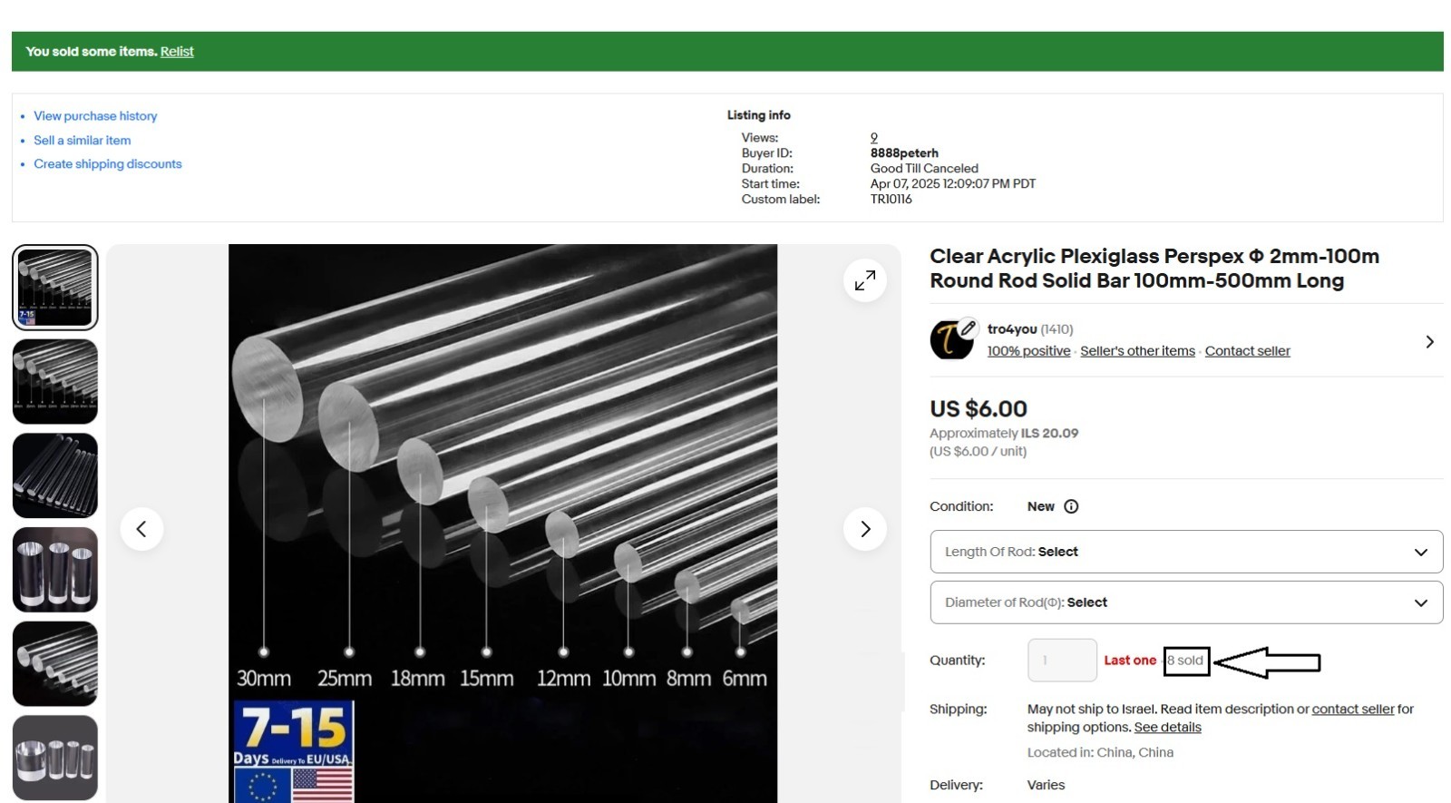Open the seller info chevron arrow
This screenshot has width=1451, height=803.
pyautogui.click(x=1429, y=342)
